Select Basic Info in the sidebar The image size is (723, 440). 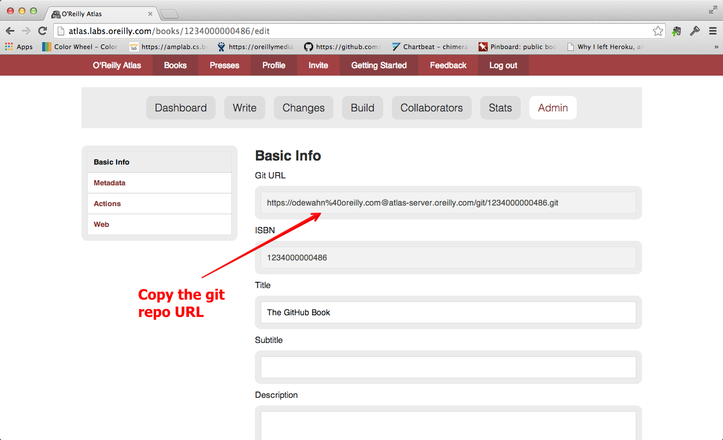tap(160, 162)
